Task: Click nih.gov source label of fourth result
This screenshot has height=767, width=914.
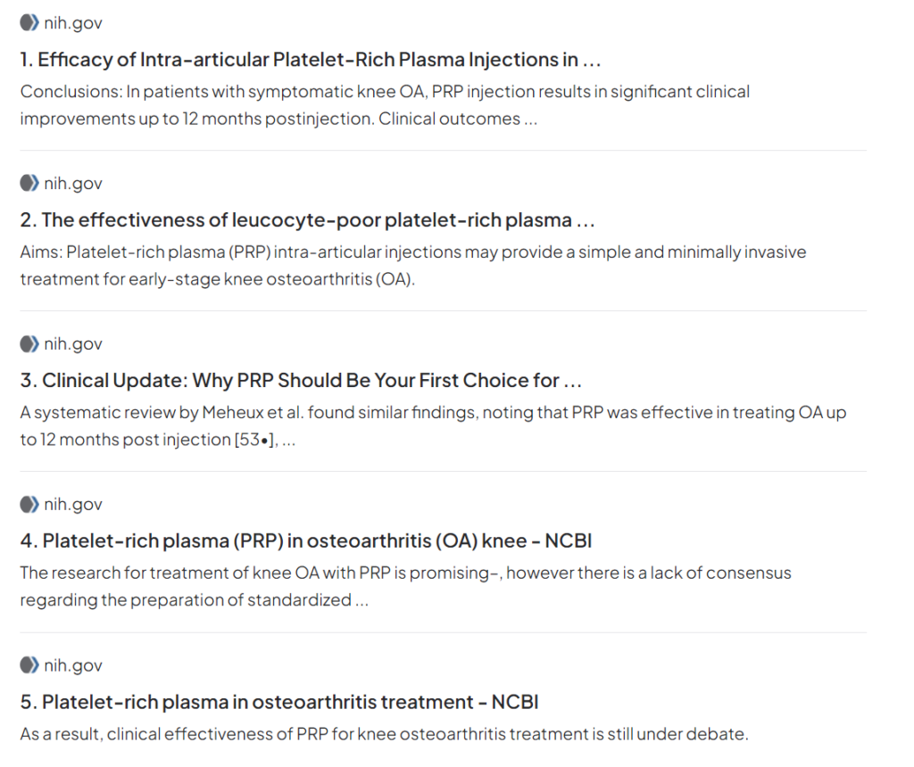Action: pyautogui.click(x=73, y=505)
